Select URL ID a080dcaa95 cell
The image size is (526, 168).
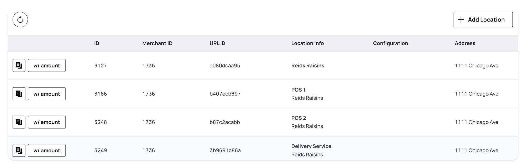point(225,65)
